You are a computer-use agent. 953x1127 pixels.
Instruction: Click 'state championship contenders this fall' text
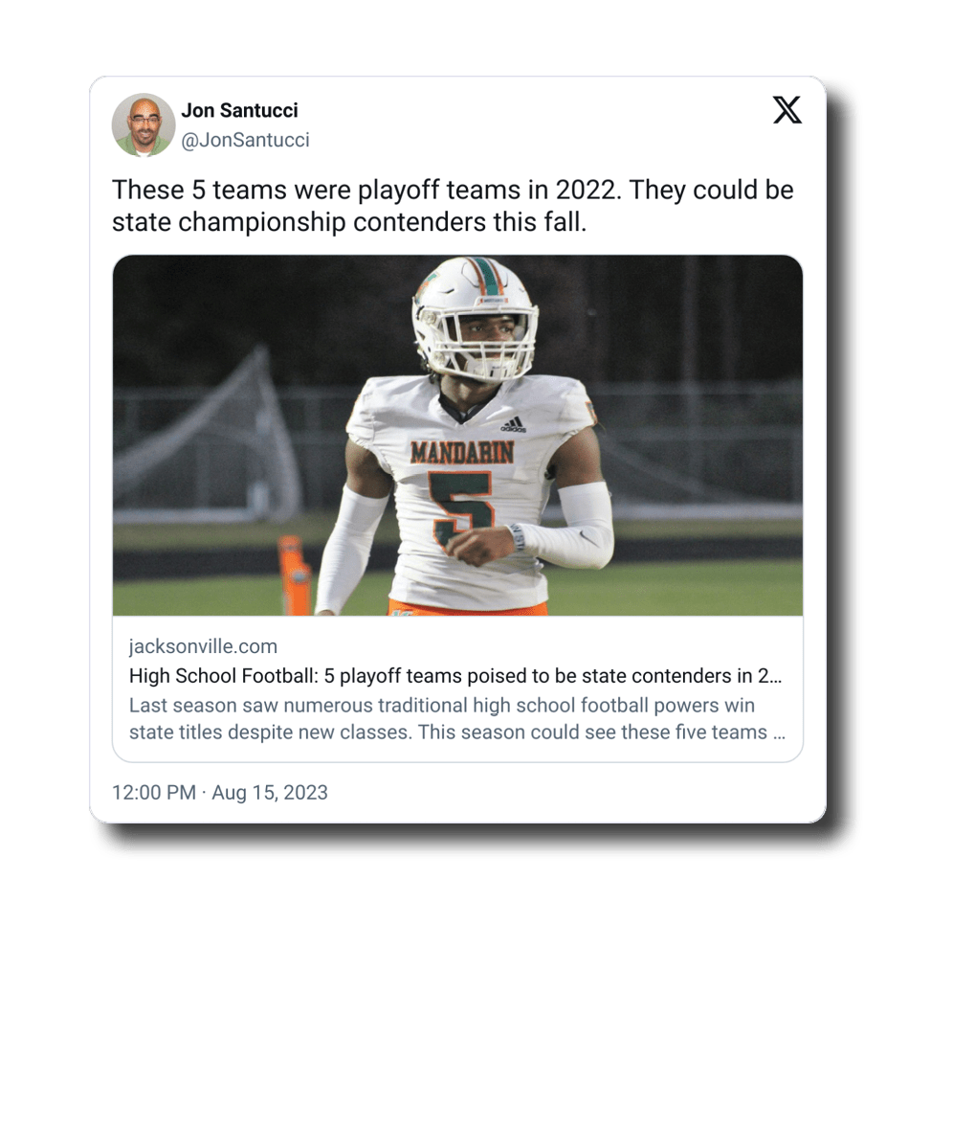(x=349, y=222)
